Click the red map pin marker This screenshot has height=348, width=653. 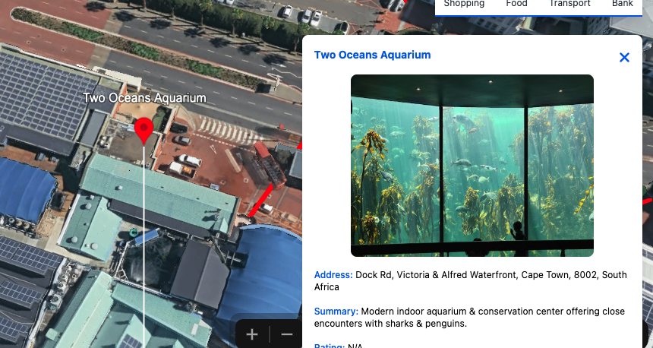point(144,131)
